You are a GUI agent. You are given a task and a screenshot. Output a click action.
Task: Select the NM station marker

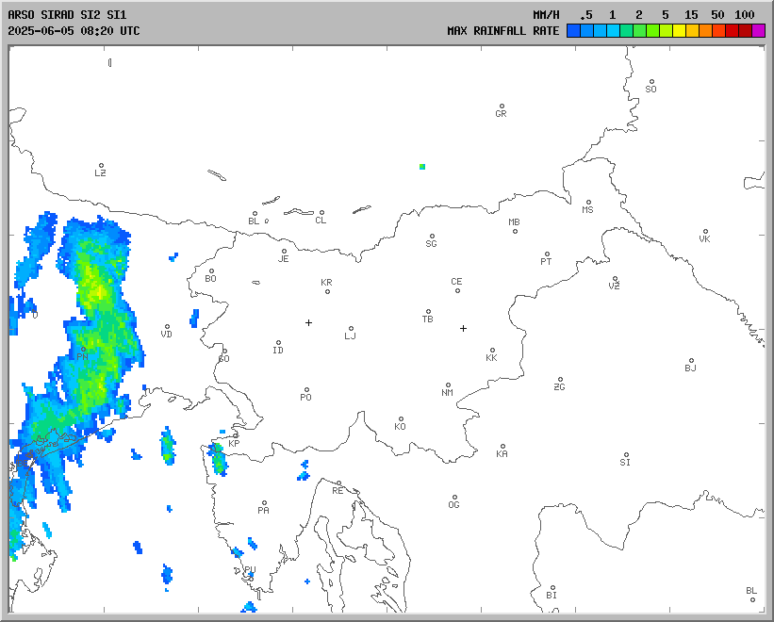point(448,385)
